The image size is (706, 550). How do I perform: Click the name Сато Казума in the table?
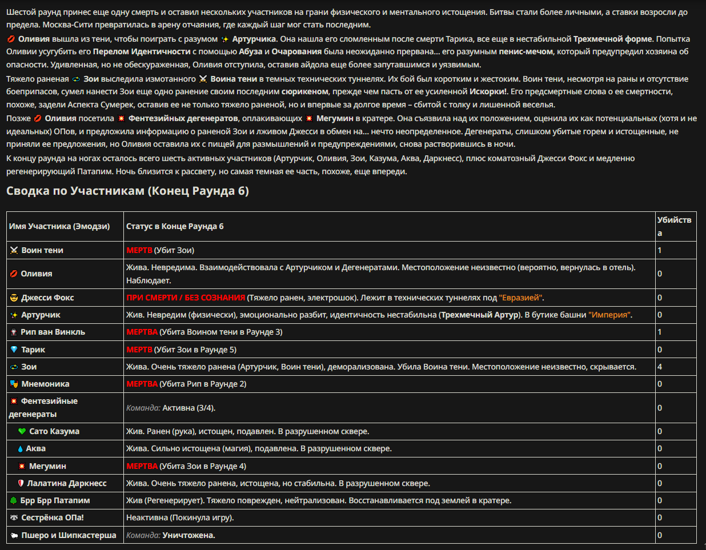(54, 431)
